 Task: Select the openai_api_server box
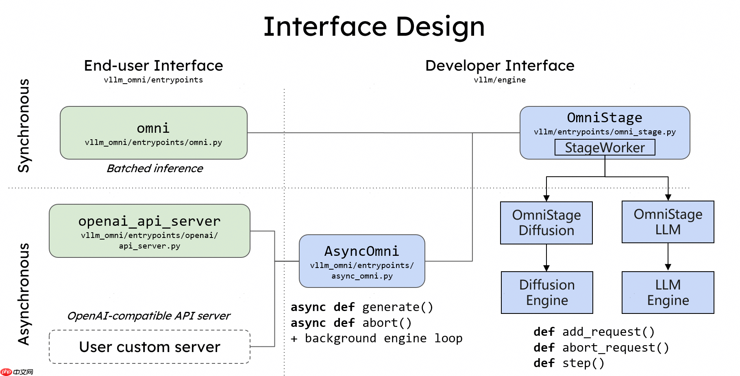tap(149, 231)
